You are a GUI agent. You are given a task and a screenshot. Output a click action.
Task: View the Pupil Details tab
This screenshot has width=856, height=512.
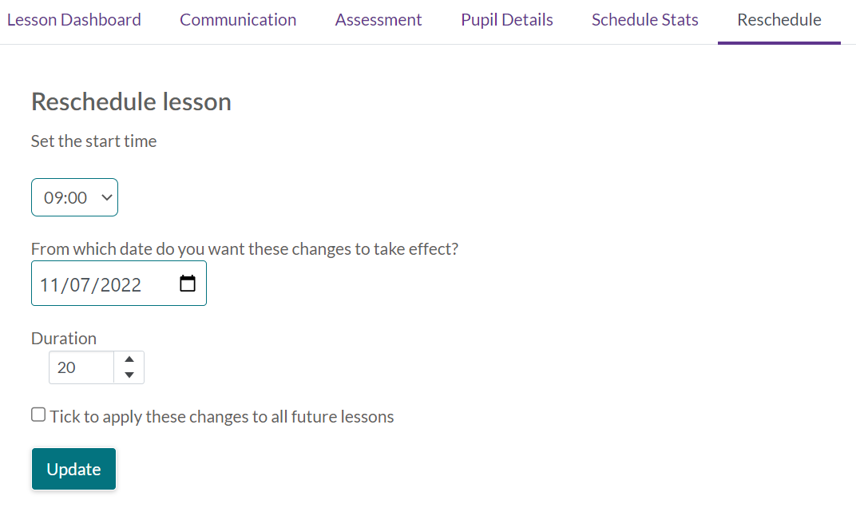(x=506, y=20)
